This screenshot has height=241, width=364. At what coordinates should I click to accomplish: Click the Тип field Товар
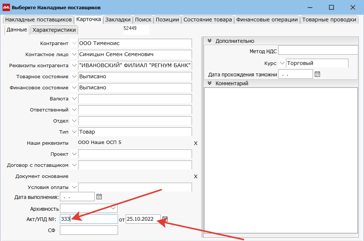coord(135,132)
